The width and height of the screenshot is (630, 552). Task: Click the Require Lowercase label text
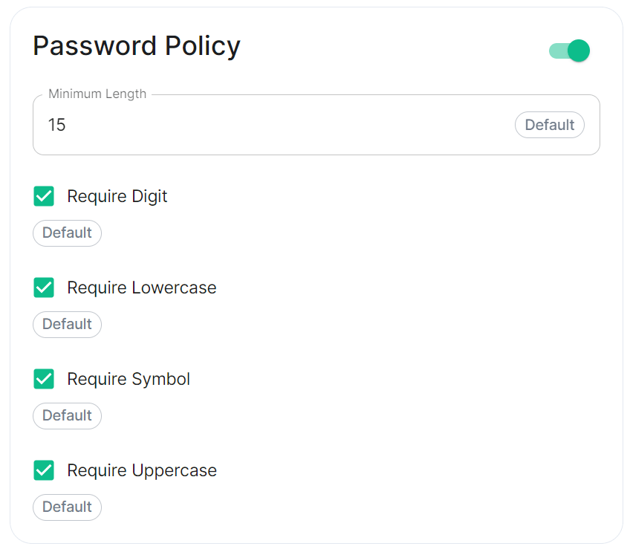point(142,288)
